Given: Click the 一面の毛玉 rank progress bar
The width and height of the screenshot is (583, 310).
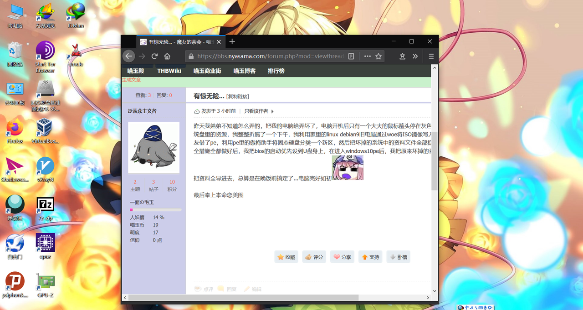Looking at the screenshot, I should click(x=156, y=210).
